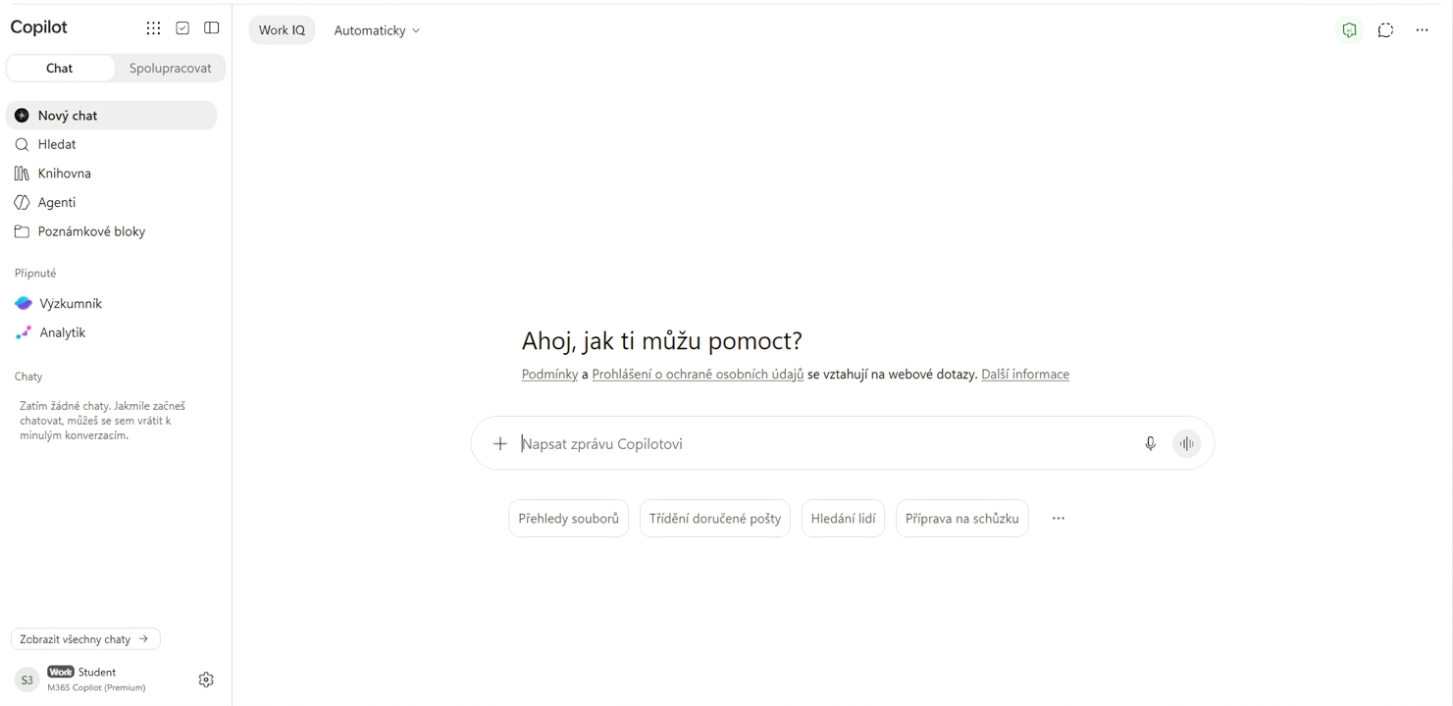This screenshot has height=706, width=1453.
Task: Choose the Hledání lidí suggestion
Action: pos(844,519)
